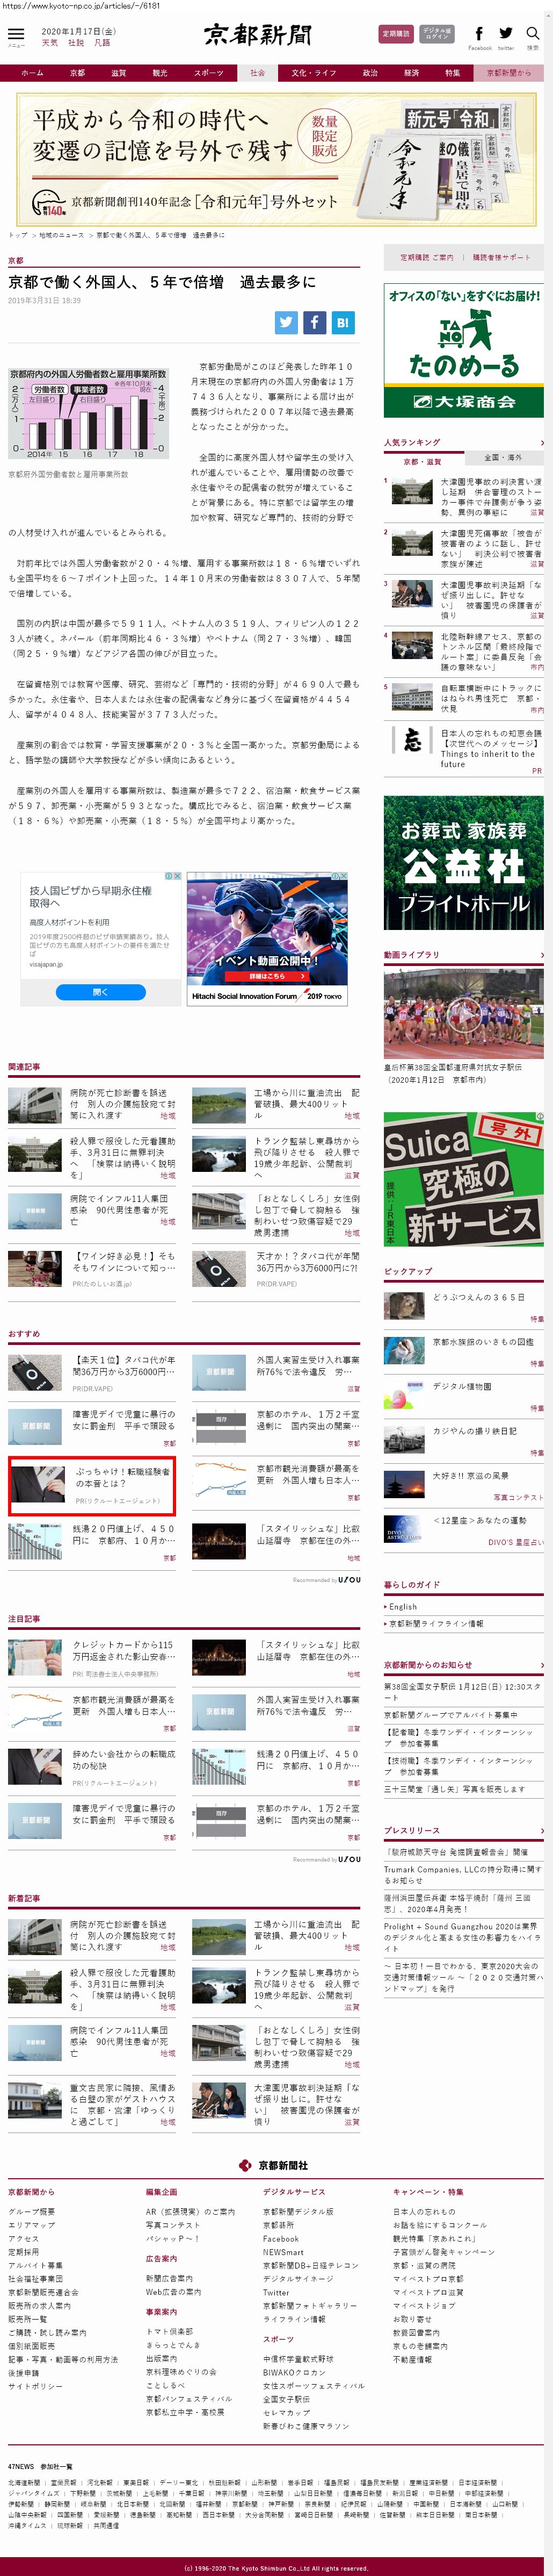The height and width of the screenshot is (2576, 553).
Task: Click 定期購読 ご案内 link
Action: point(426,257)
